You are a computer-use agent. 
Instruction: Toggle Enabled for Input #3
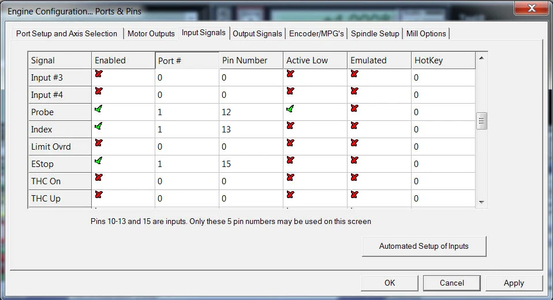tap(99, 74)
